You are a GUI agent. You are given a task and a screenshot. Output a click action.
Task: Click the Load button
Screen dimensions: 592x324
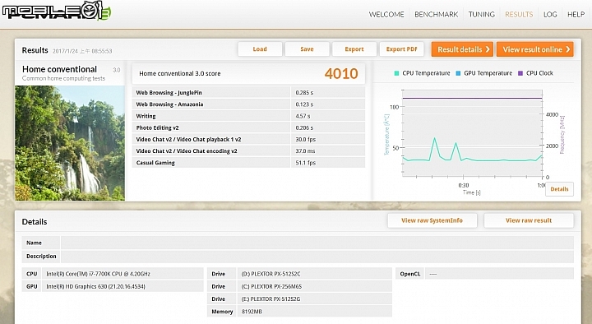pyautogui.click(x=260, y=49)
